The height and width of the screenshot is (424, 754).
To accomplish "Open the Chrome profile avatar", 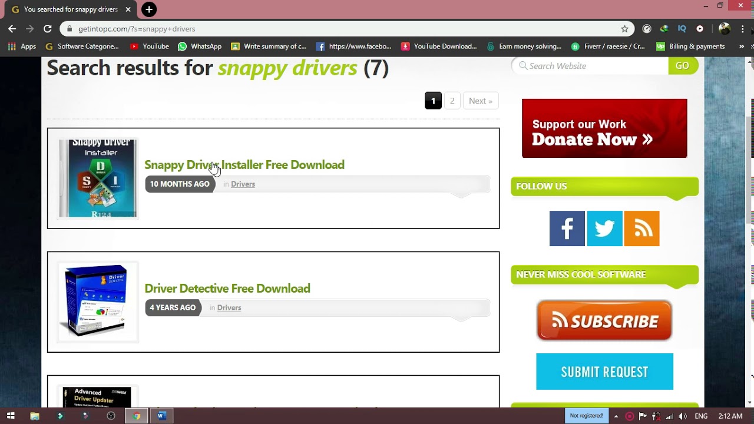I will coord(725,29).
